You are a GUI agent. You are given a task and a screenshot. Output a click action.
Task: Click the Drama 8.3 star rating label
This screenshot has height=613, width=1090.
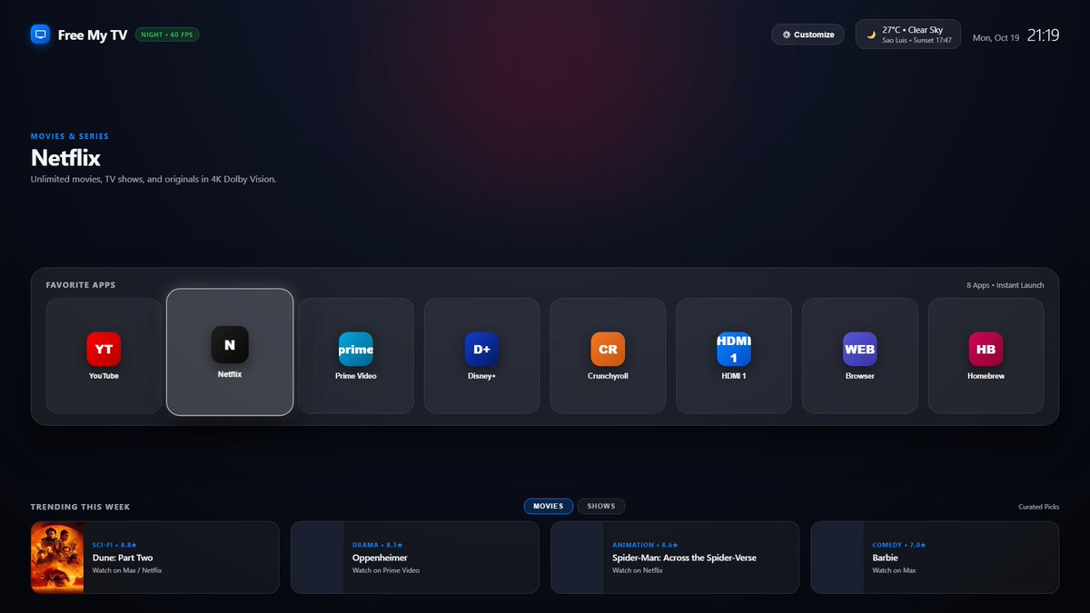378,545
